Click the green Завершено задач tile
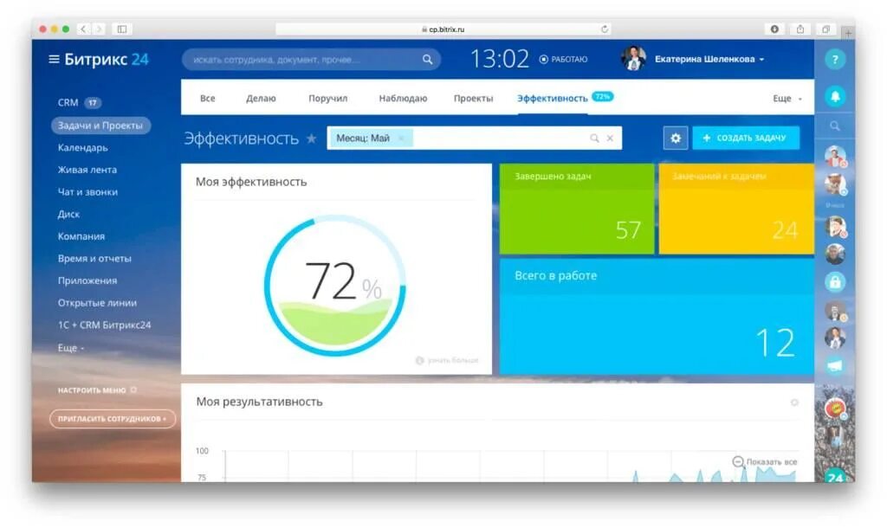The image size is (887, 528). pos(577,209)
